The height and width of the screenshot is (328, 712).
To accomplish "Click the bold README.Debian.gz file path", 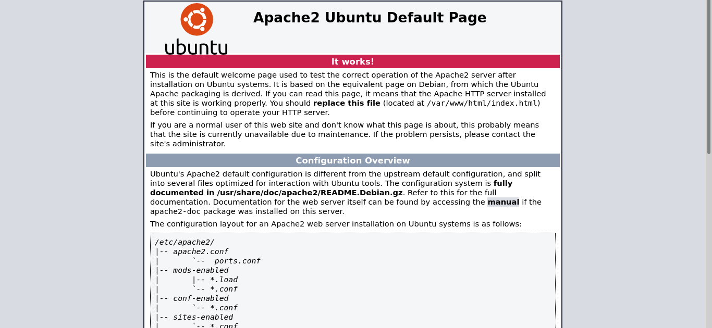I will pos(310,193).
